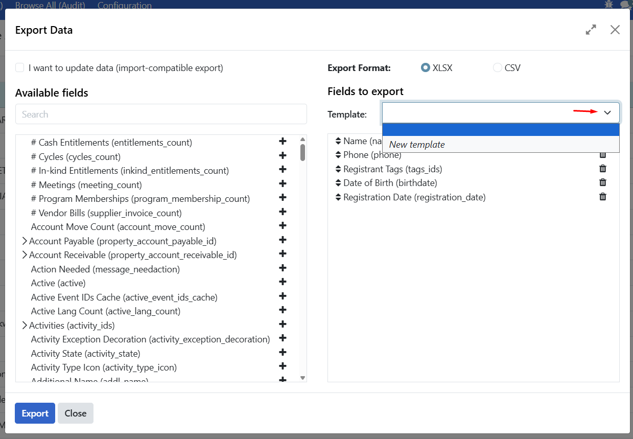Screen dimensions: 633x439
Task: Delete Phone from fields to export
Action: (602, 154)
